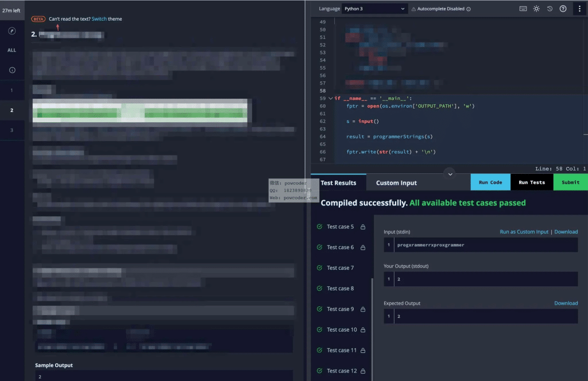588x381 pixels.
Task: Open the help question-mark icon
Action: 563,9
